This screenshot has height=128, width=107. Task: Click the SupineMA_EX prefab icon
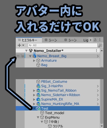(38, 99)
